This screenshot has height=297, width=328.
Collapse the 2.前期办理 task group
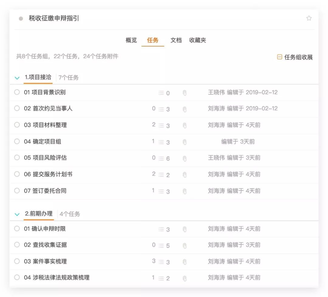tap(17, 214)
